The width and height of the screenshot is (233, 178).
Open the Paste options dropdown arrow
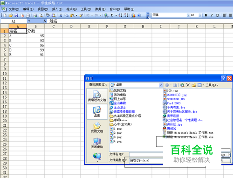tap(76, 15)
